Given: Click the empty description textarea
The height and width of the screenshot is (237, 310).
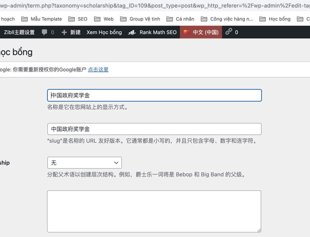Looking at the screenshot, I should click(154, 212).
